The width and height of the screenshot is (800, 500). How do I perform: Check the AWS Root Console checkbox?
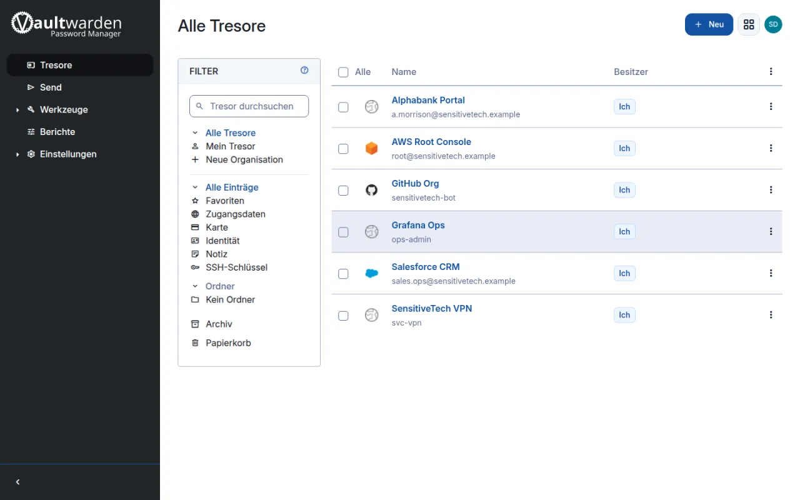click(343, 149)
